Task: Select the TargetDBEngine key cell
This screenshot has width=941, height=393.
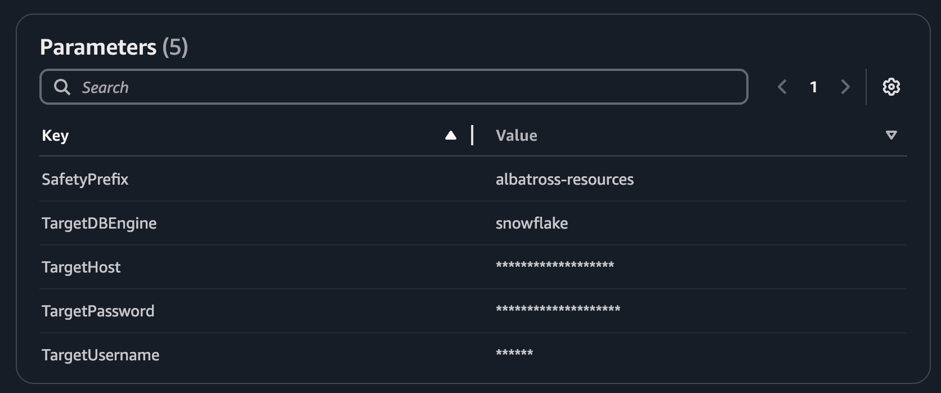Action: (99, 223)
